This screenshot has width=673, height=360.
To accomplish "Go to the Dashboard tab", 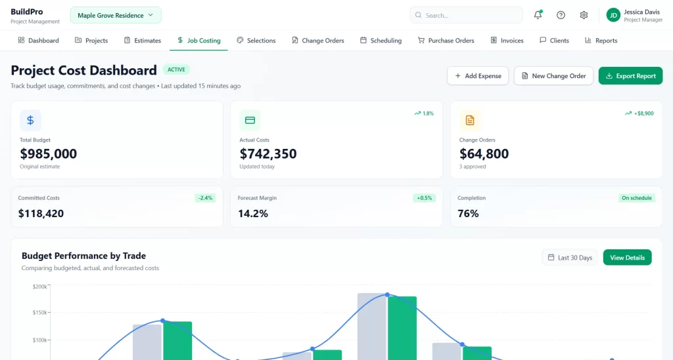I will 38,40.
